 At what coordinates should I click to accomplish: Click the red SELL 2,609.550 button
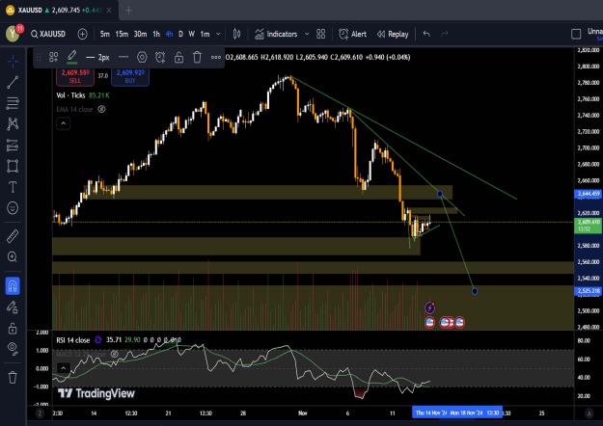tap(75, 76)
